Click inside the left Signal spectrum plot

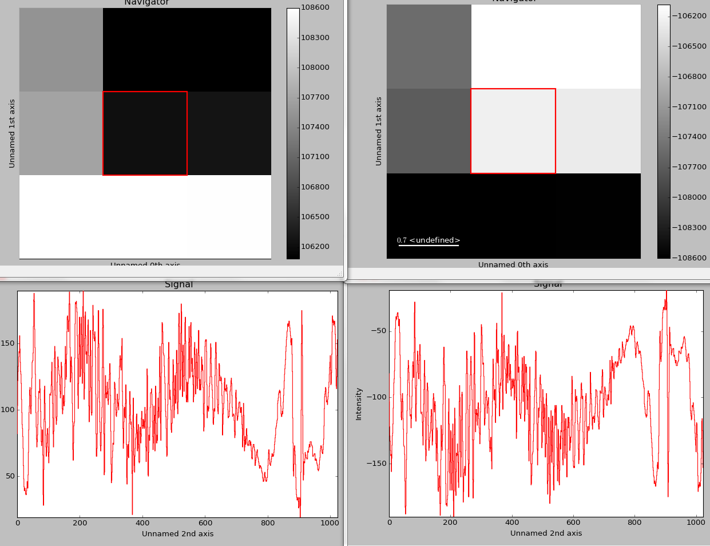177,404
